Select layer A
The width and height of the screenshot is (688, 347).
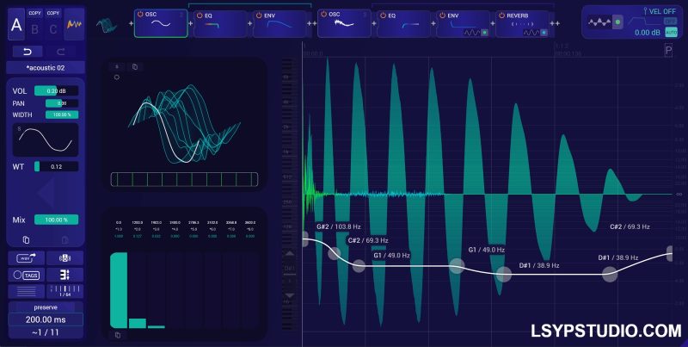pyautogui.click(x=16, y=25)
